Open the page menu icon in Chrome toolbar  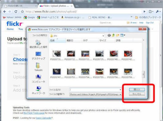tap(151, 11)
